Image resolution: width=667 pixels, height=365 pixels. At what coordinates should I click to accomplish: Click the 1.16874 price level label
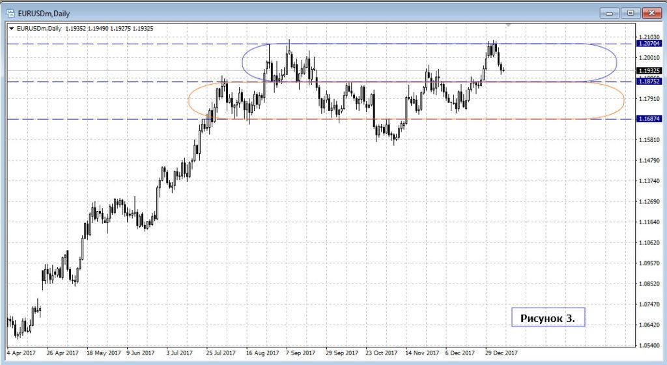coord(650,119)
